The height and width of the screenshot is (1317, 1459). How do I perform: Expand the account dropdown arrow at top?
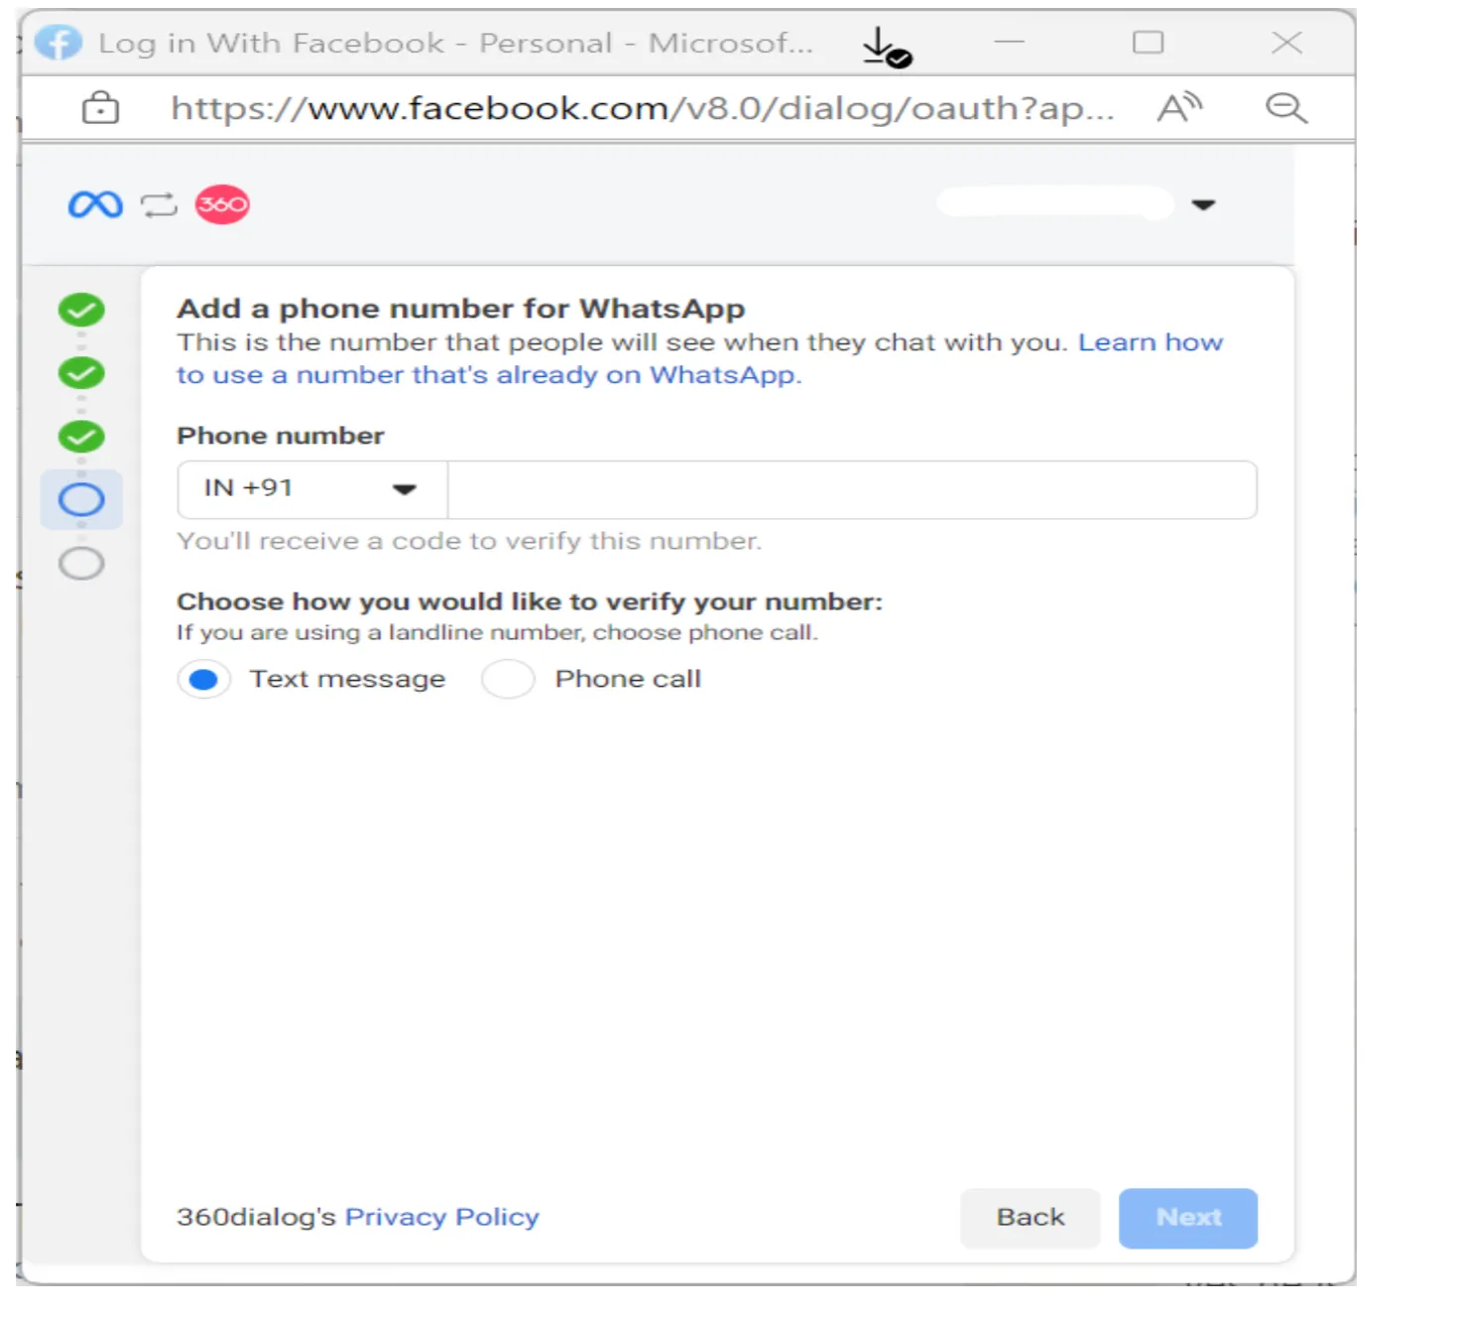1203,204
